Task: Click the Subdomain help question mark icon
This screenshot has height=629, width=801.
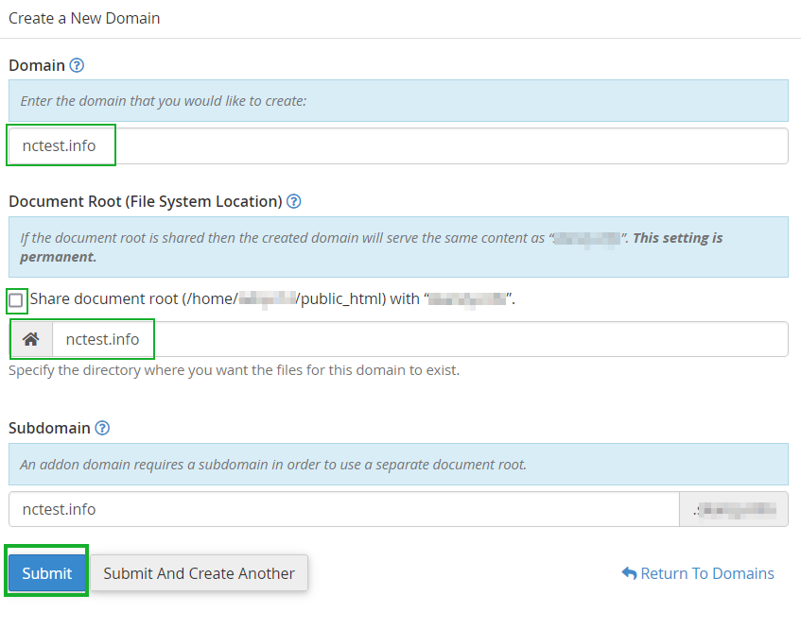Action: [x=102, y=428]
